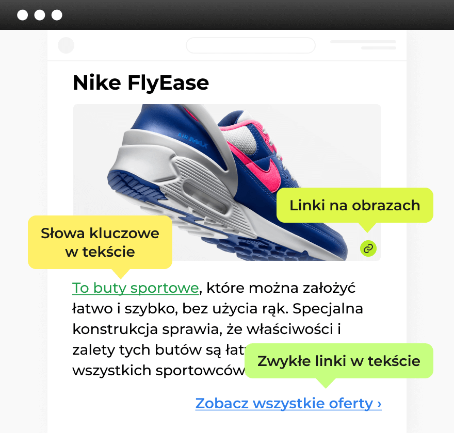Click the Nike FlyEase product image
Screen dimensions: 454x433
(x=226, y=182)
